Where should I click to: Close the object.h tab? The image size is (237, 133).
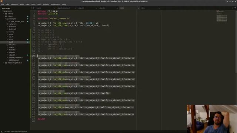coord(96,8)
